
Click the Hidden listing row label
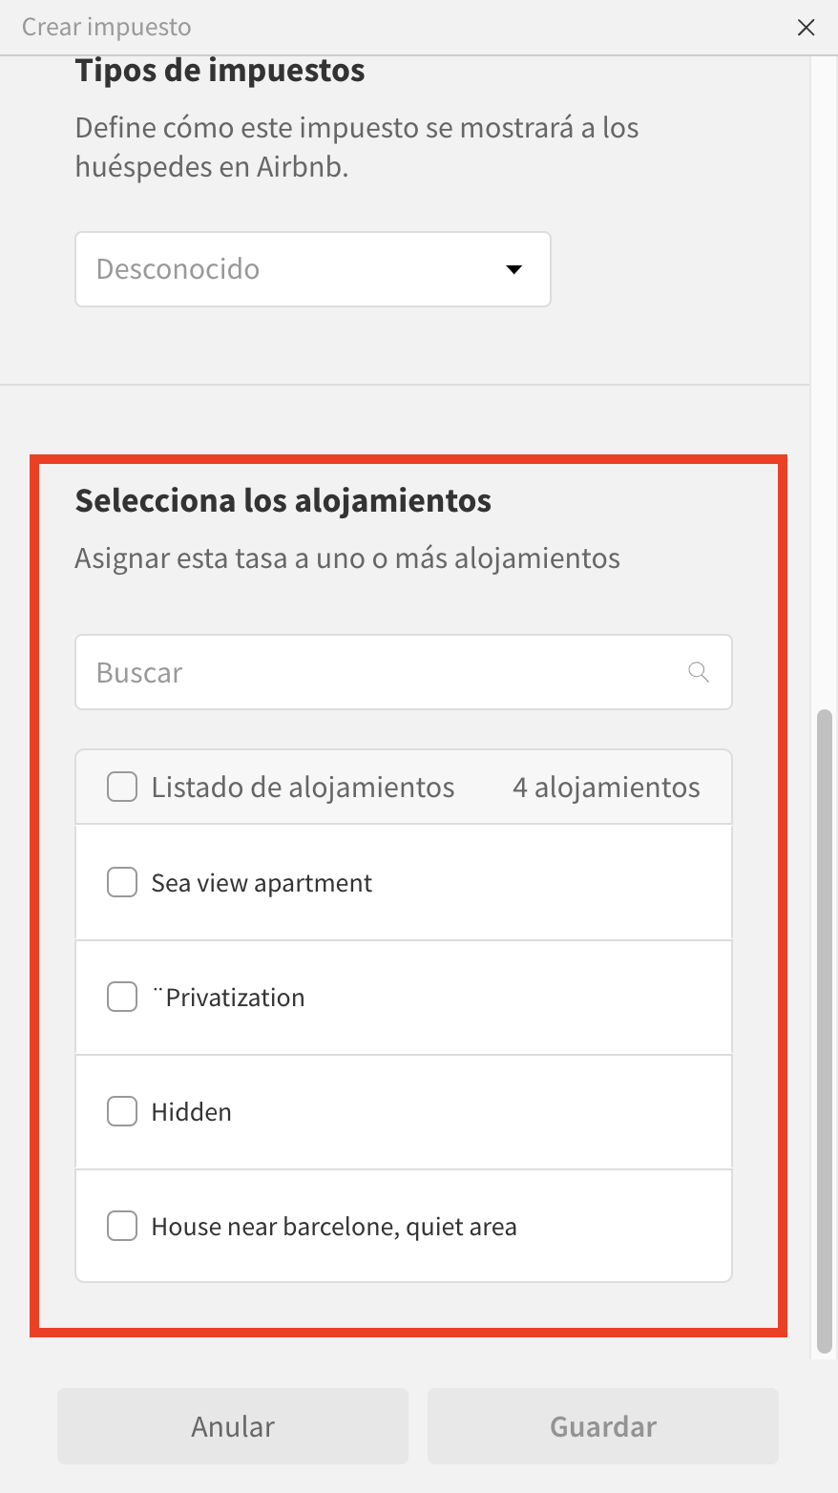click(x=191, y=1112)
